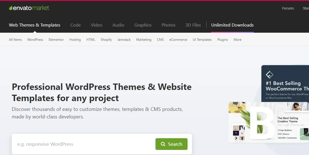Screen dimensions: 309x155
Task: Select Jamstack in the subnavigation
Action: tap(124, 40)
